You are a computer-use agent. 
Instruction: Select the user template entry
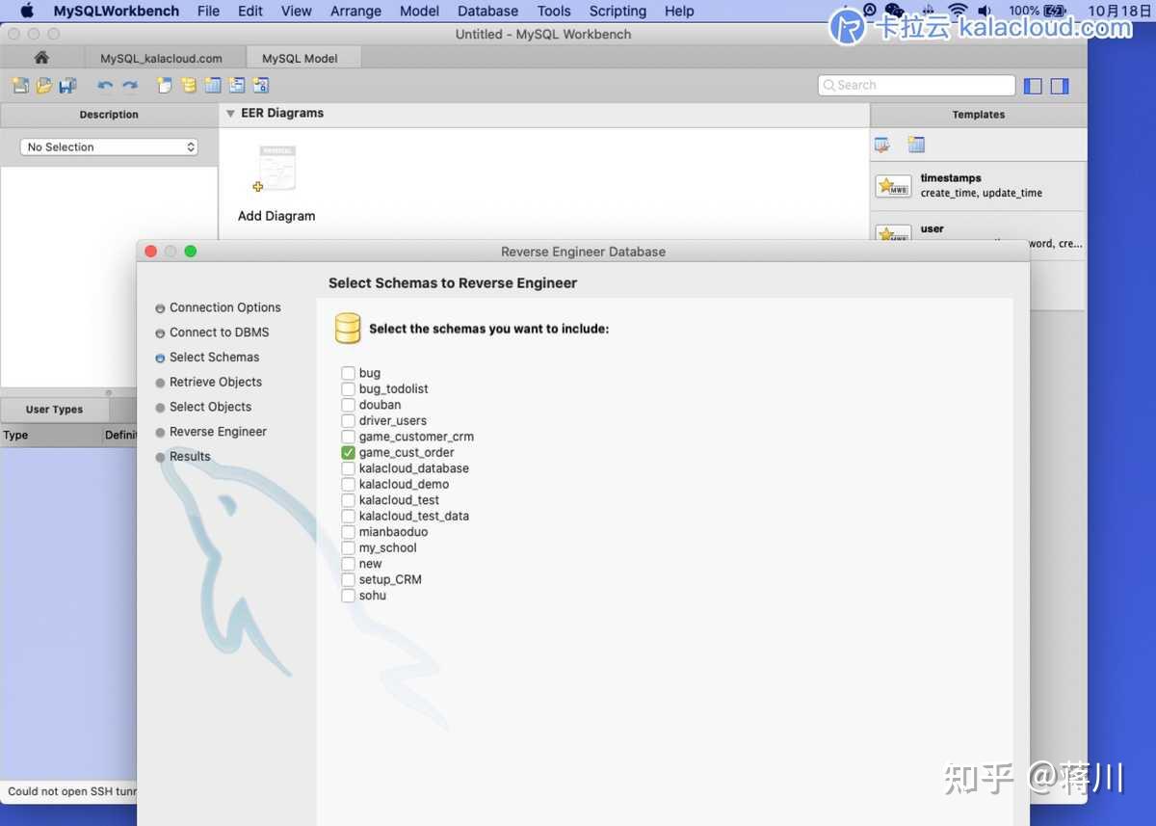pos(979,236)
